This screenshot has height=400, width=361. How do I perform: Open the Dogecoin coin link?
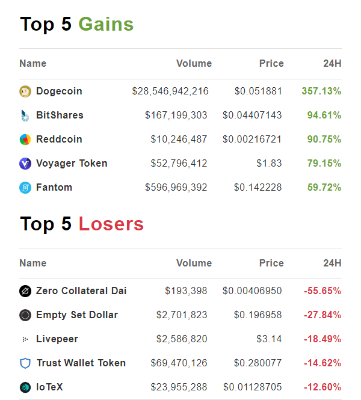tap(59, 91)
